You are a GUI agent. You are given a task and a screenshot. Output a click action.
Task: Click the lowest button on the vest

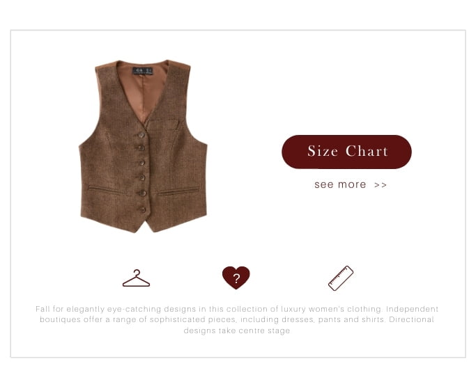coord(142,209)
